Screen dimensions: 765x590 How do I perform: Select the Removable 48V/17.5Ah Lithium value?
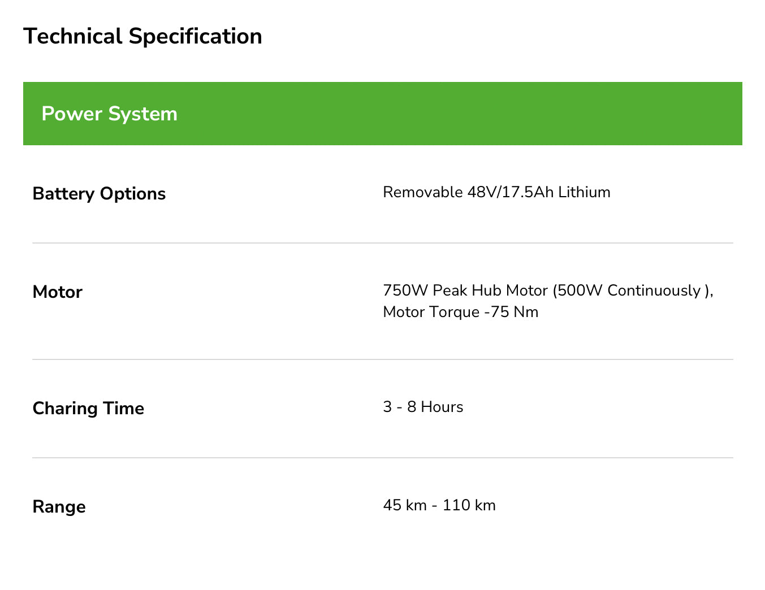tap(496, 192)
